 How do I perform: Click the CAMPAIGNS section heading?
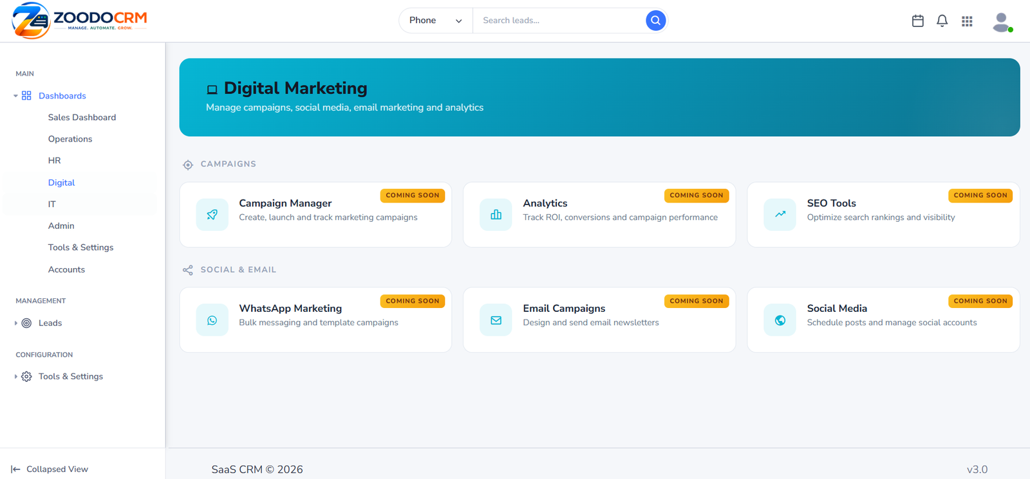pyautogui.click(x=229, y=165)
